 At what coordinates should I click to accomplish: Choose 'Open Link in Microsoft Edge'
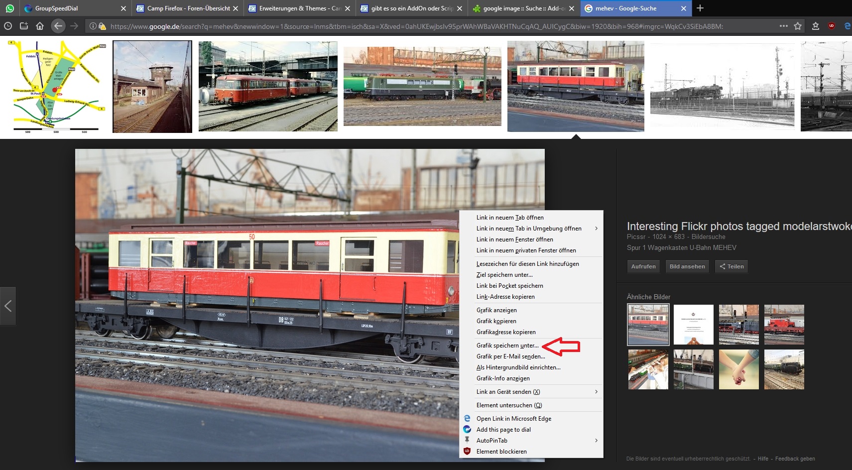531,419
